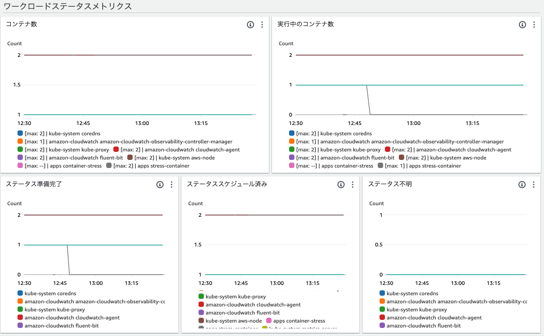Toggle gray stress-container swatch in 実行中のコンテナ数 legend
Viewport: 544px width, 336px height.
pos(380,166)
